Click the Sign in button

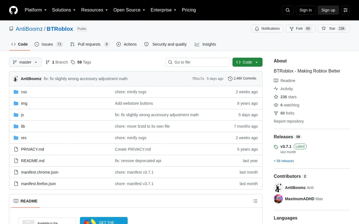pyautogui.click(x=305, y=10)
